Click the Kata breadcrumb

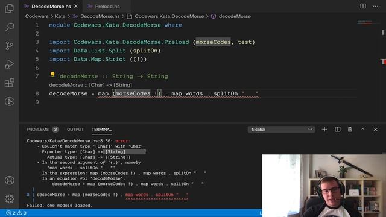(x=60, y=16)
